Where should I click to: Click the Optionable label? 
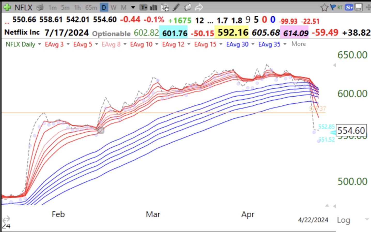point(111,34)
